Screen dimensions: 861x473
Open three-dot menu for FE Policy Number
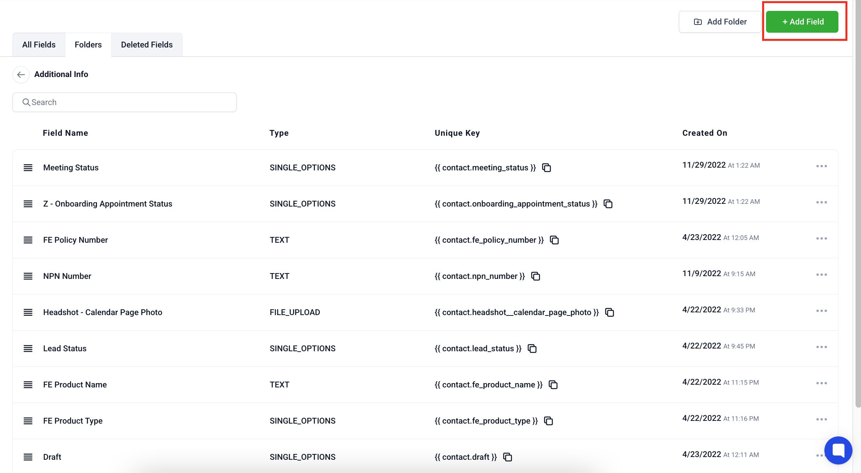coord(821,238)
